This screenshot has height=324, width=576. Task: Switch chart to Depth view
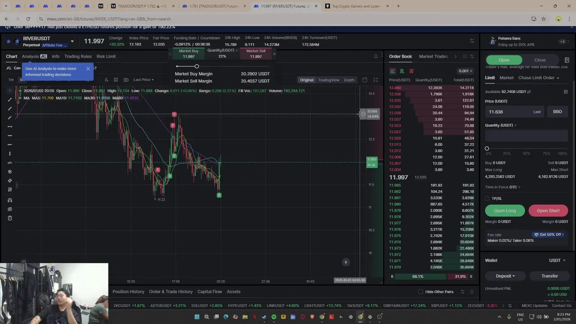[x=349, y=80]
